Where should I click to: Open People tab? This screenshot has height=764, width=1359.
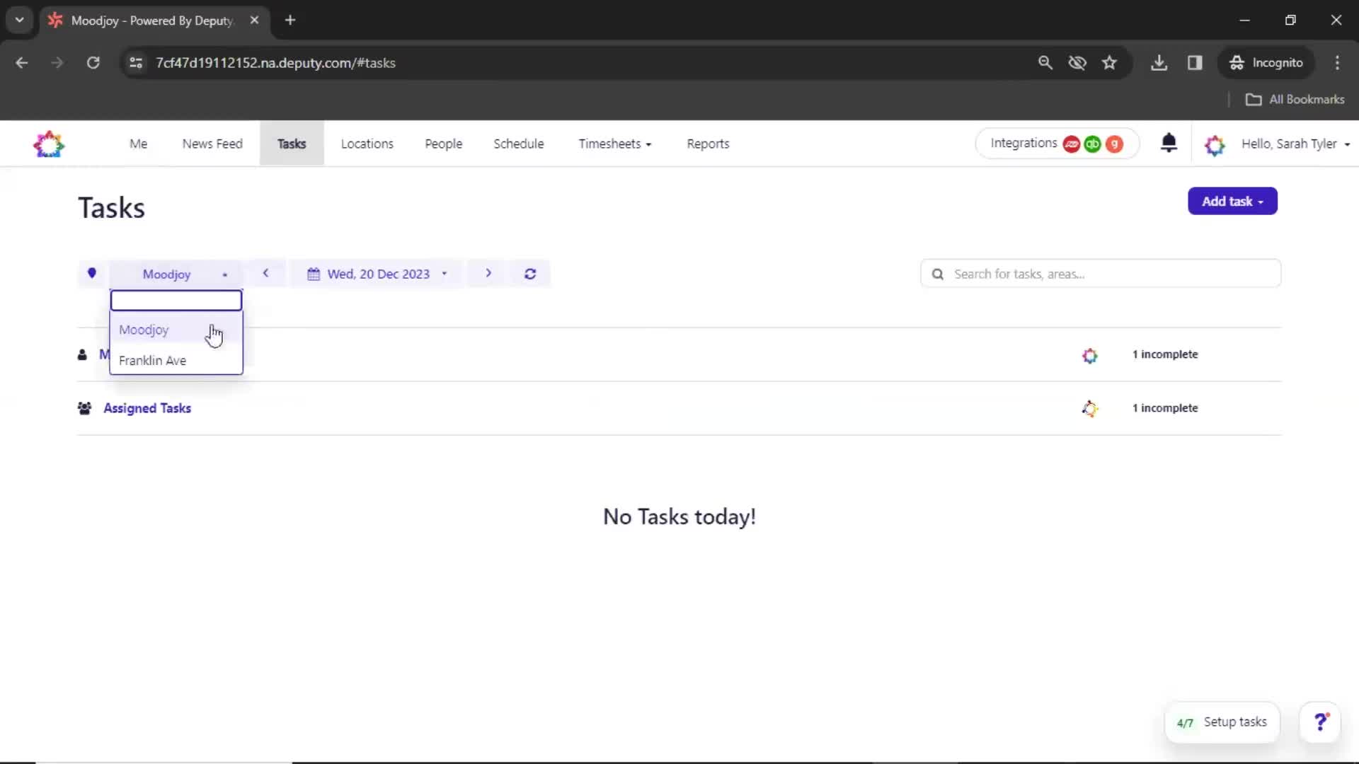pyautogui.click(x=443, y=144)
